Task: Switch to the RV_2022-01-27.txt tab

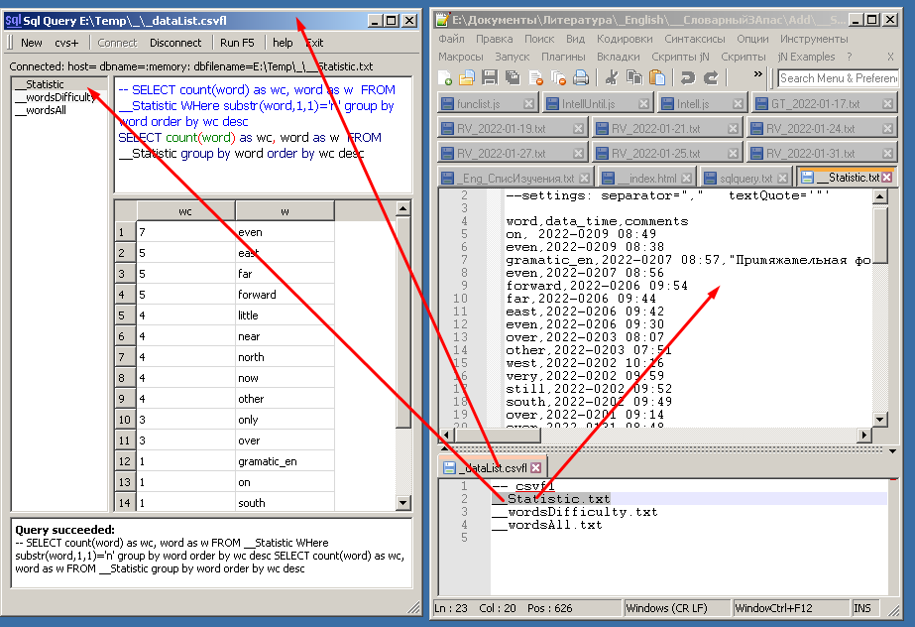Action: [512, 153]
